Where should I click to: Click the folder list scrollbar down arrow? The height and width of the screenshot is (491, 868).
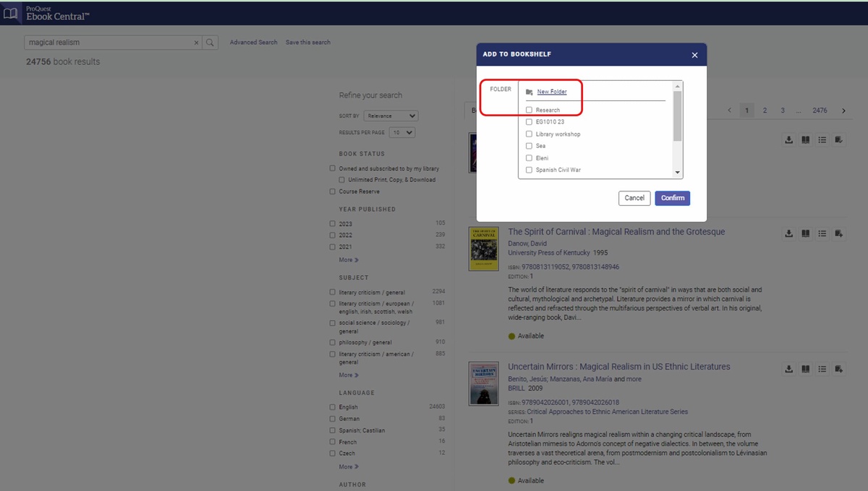[678, 173]
